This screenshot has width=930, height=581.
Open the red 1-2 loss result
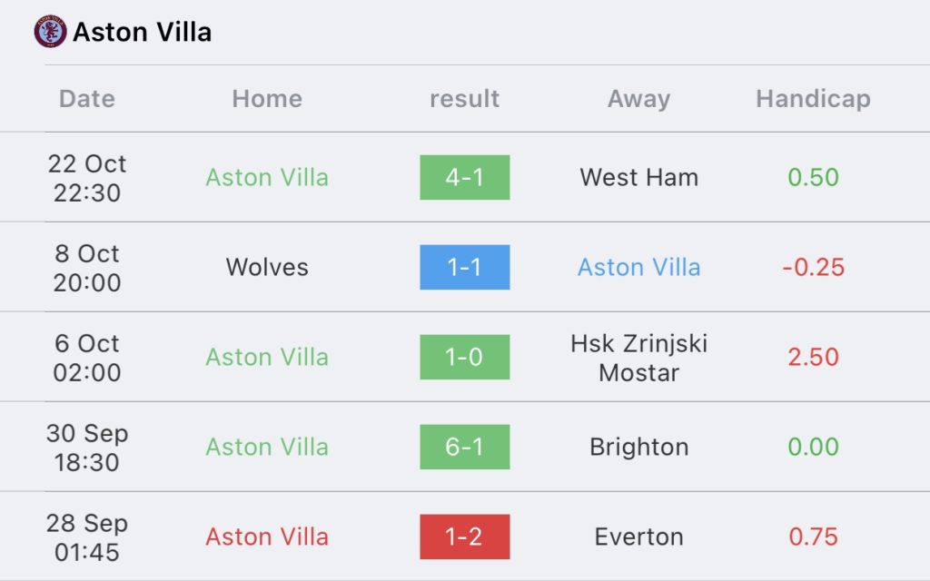click(464, 537)
